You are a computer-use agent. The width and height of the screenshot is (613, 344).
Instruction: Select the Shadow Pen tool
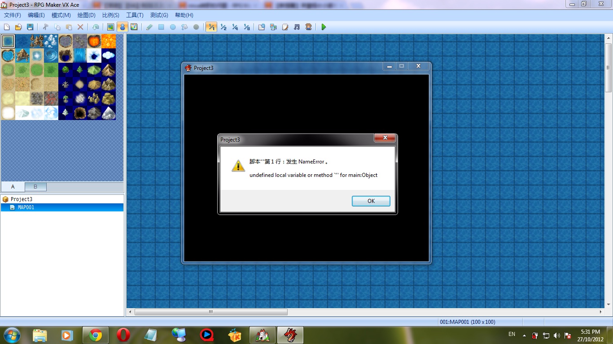(196, 27)
